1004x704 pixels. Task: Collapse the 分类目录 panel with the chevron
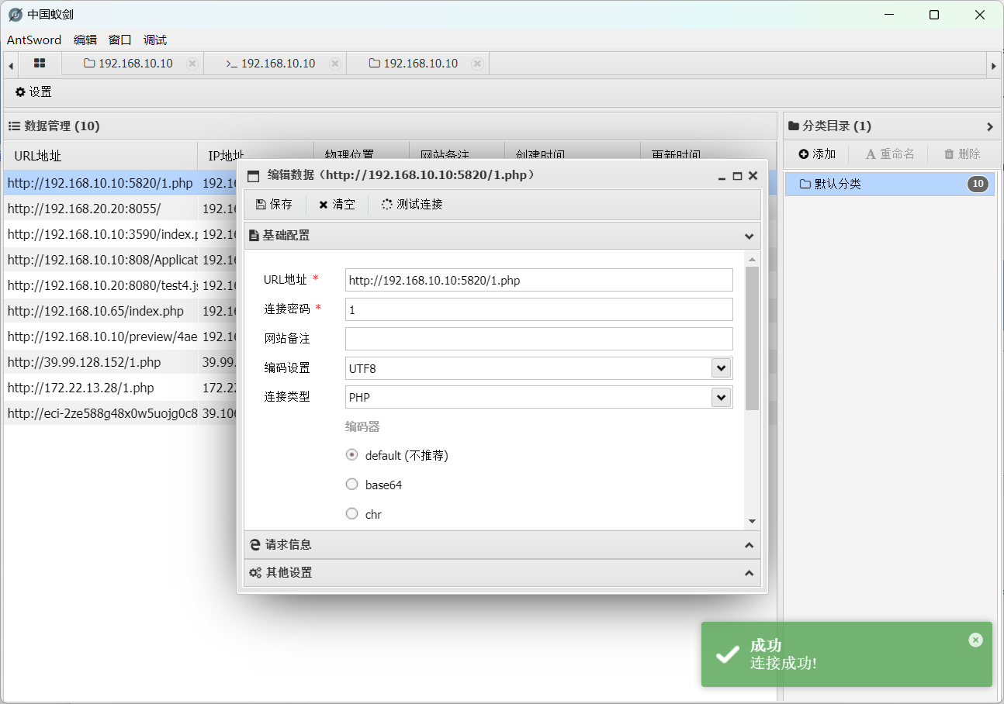tap(989, 126)
